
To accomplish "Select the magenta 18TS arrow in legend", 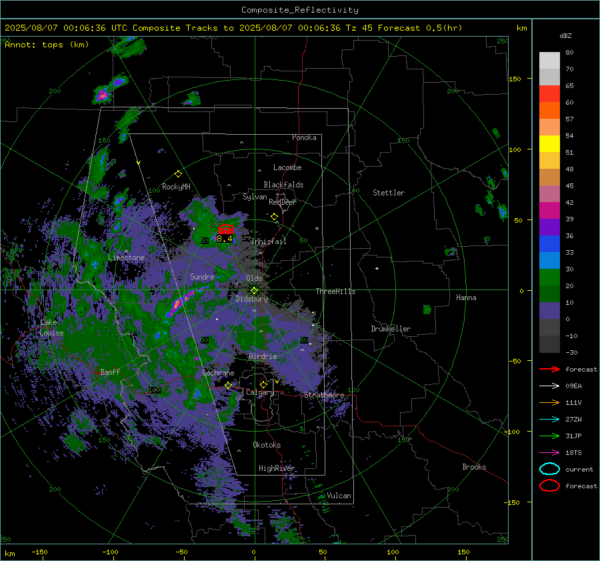I will (x=549, y=453).
